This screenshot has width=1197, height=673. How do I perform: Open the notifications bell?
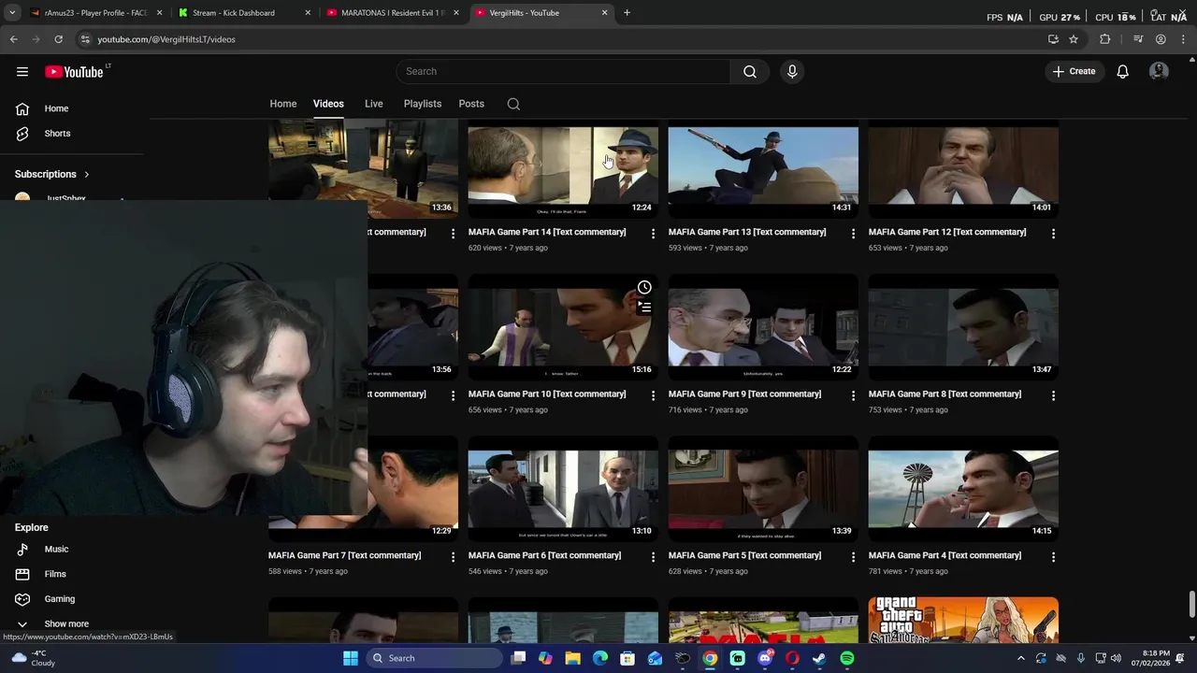click(1122, 71)
